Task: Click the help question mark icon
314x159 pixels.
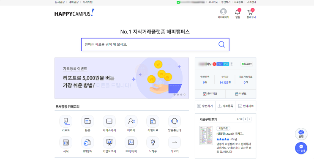Action: point(232,64)
